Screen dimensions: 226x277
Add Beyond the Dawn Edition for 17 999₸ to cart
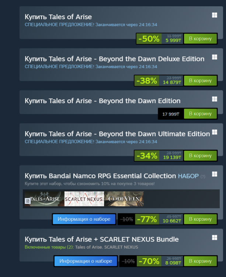pyautogui.click(x=200, y=114)
